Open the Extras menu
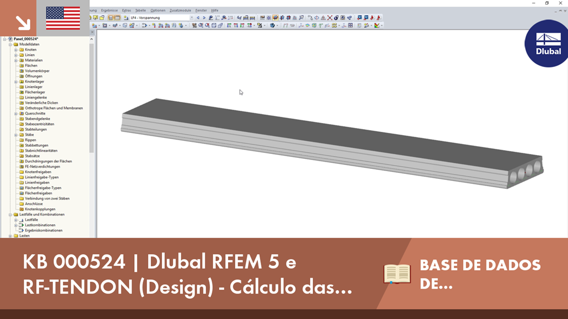 (126, 11)
